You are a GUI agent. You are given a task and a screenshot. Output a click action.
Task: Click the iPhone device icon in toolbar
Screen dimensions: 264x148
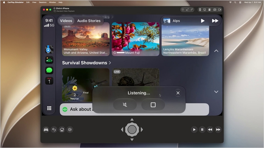(200, 10)
